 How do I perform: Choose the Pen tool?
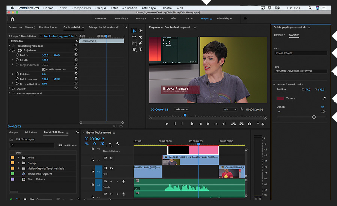[141, 43]
